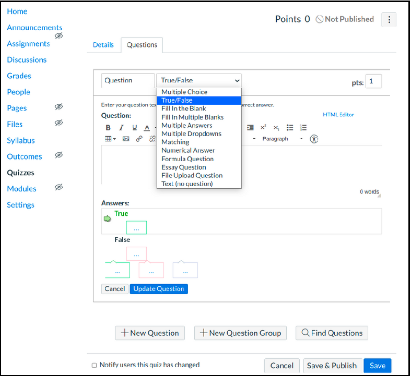Toggle the eye icon next to Files
This screenshot has width=411, height=376.
point(59,123)
